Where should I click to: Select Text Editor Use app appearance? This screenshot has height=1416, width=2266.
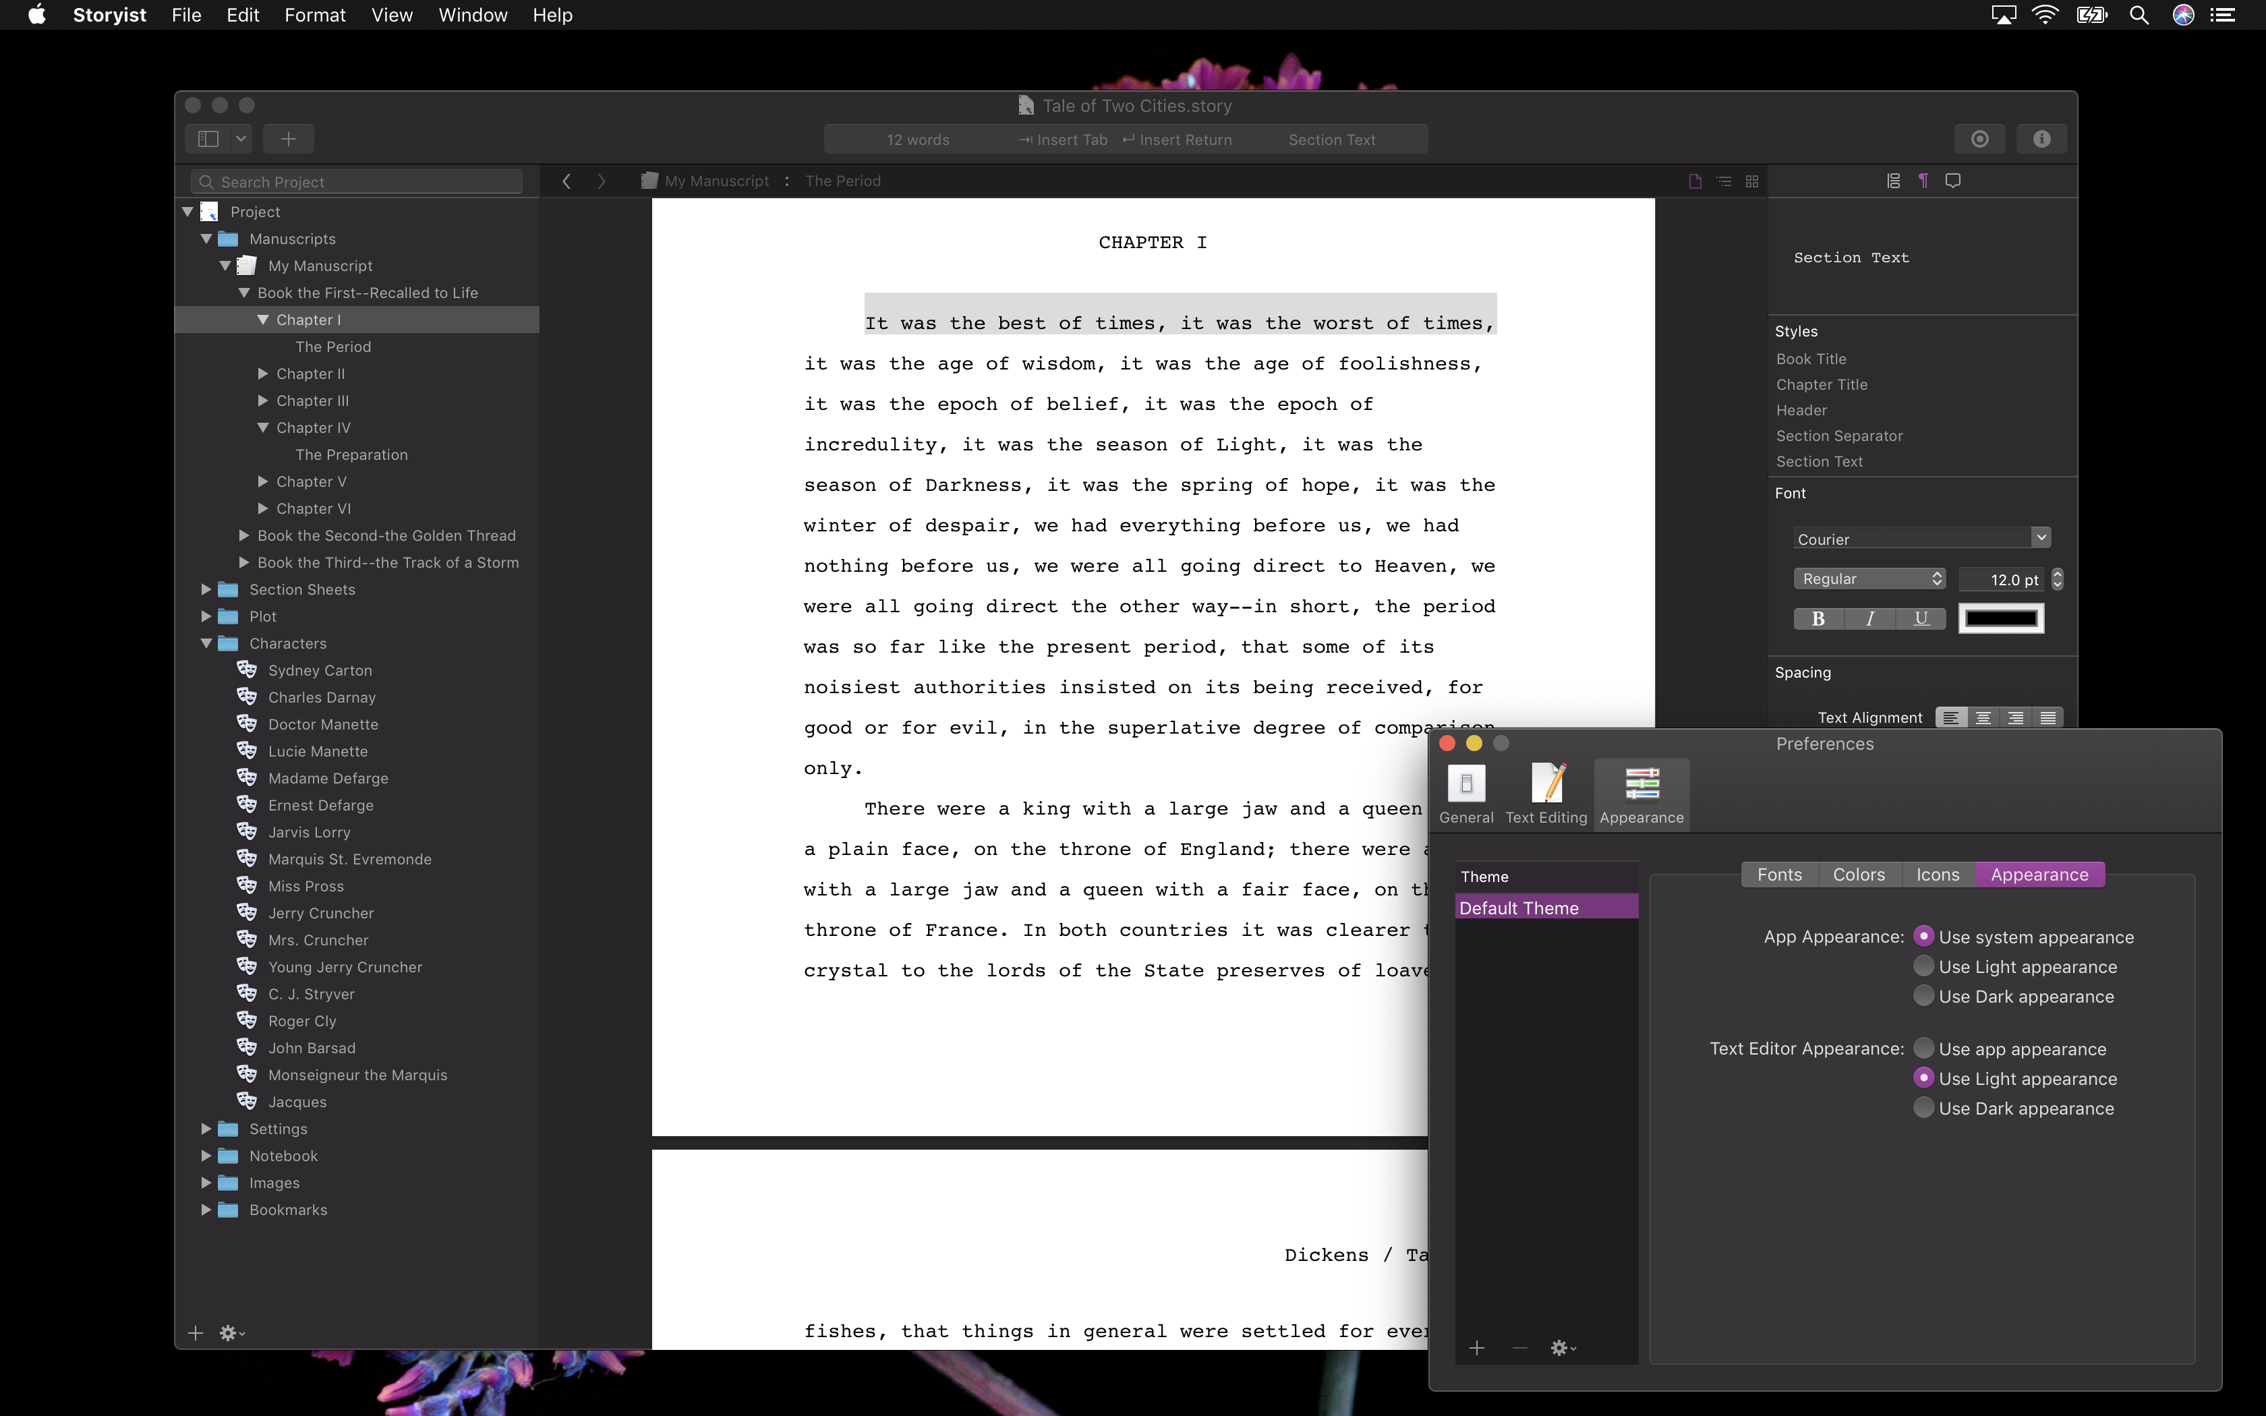click(x=1923, y=1048)
